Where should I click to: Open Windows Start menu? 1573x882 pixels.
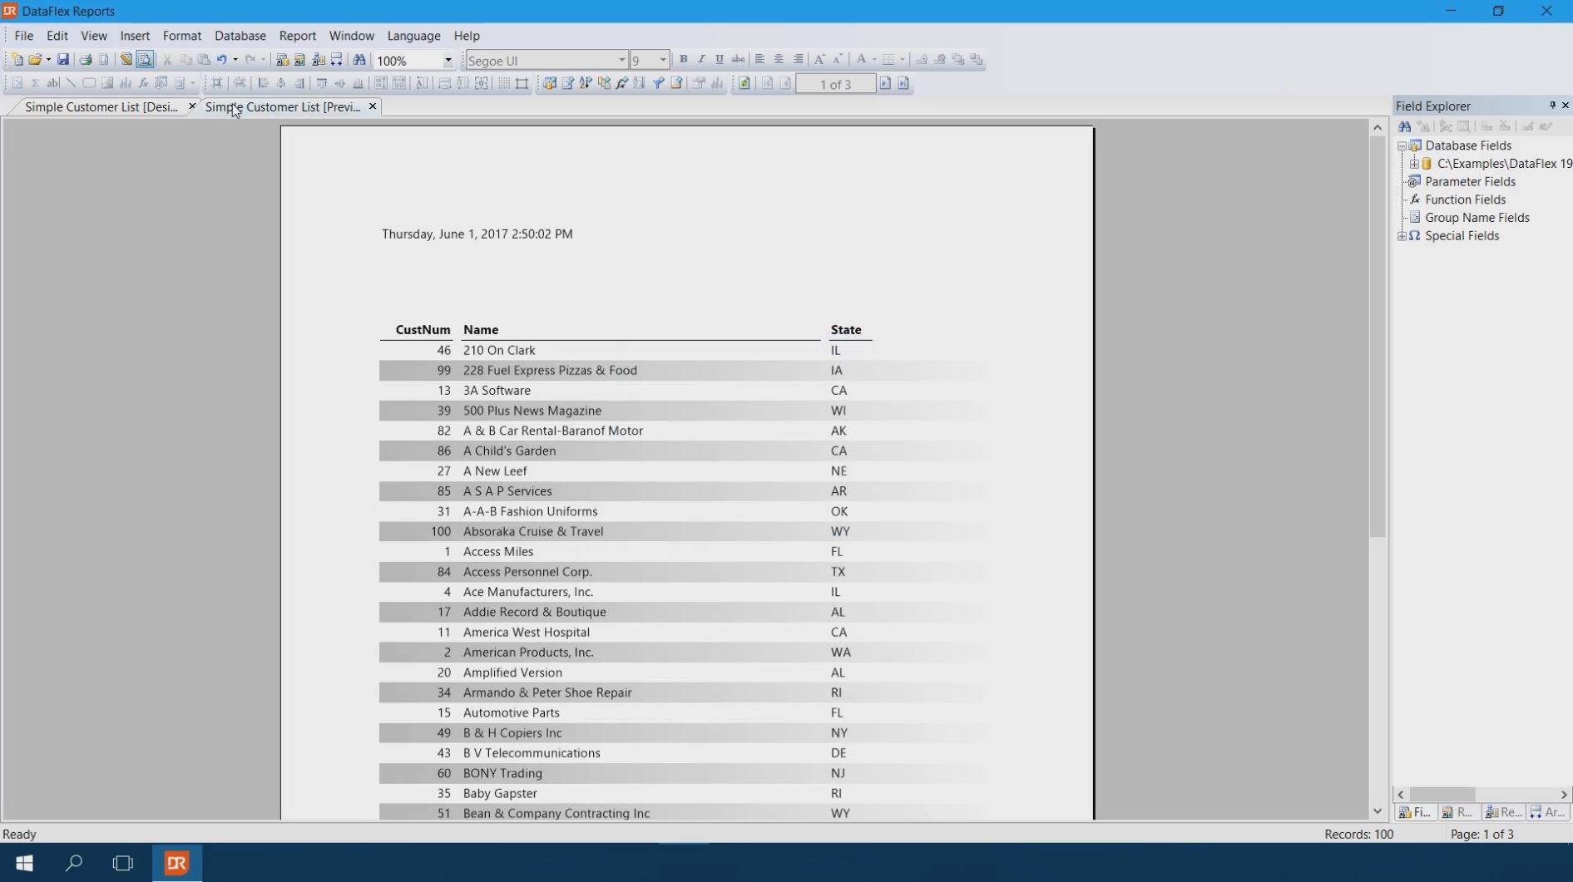click(x=24, y=863)
